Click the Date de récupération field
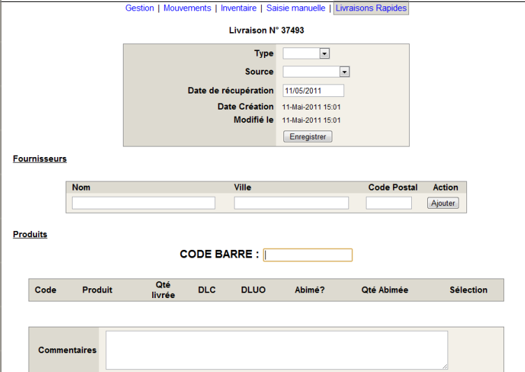Image resolution: width=525 pixels, height=372 pixels. 313,91
